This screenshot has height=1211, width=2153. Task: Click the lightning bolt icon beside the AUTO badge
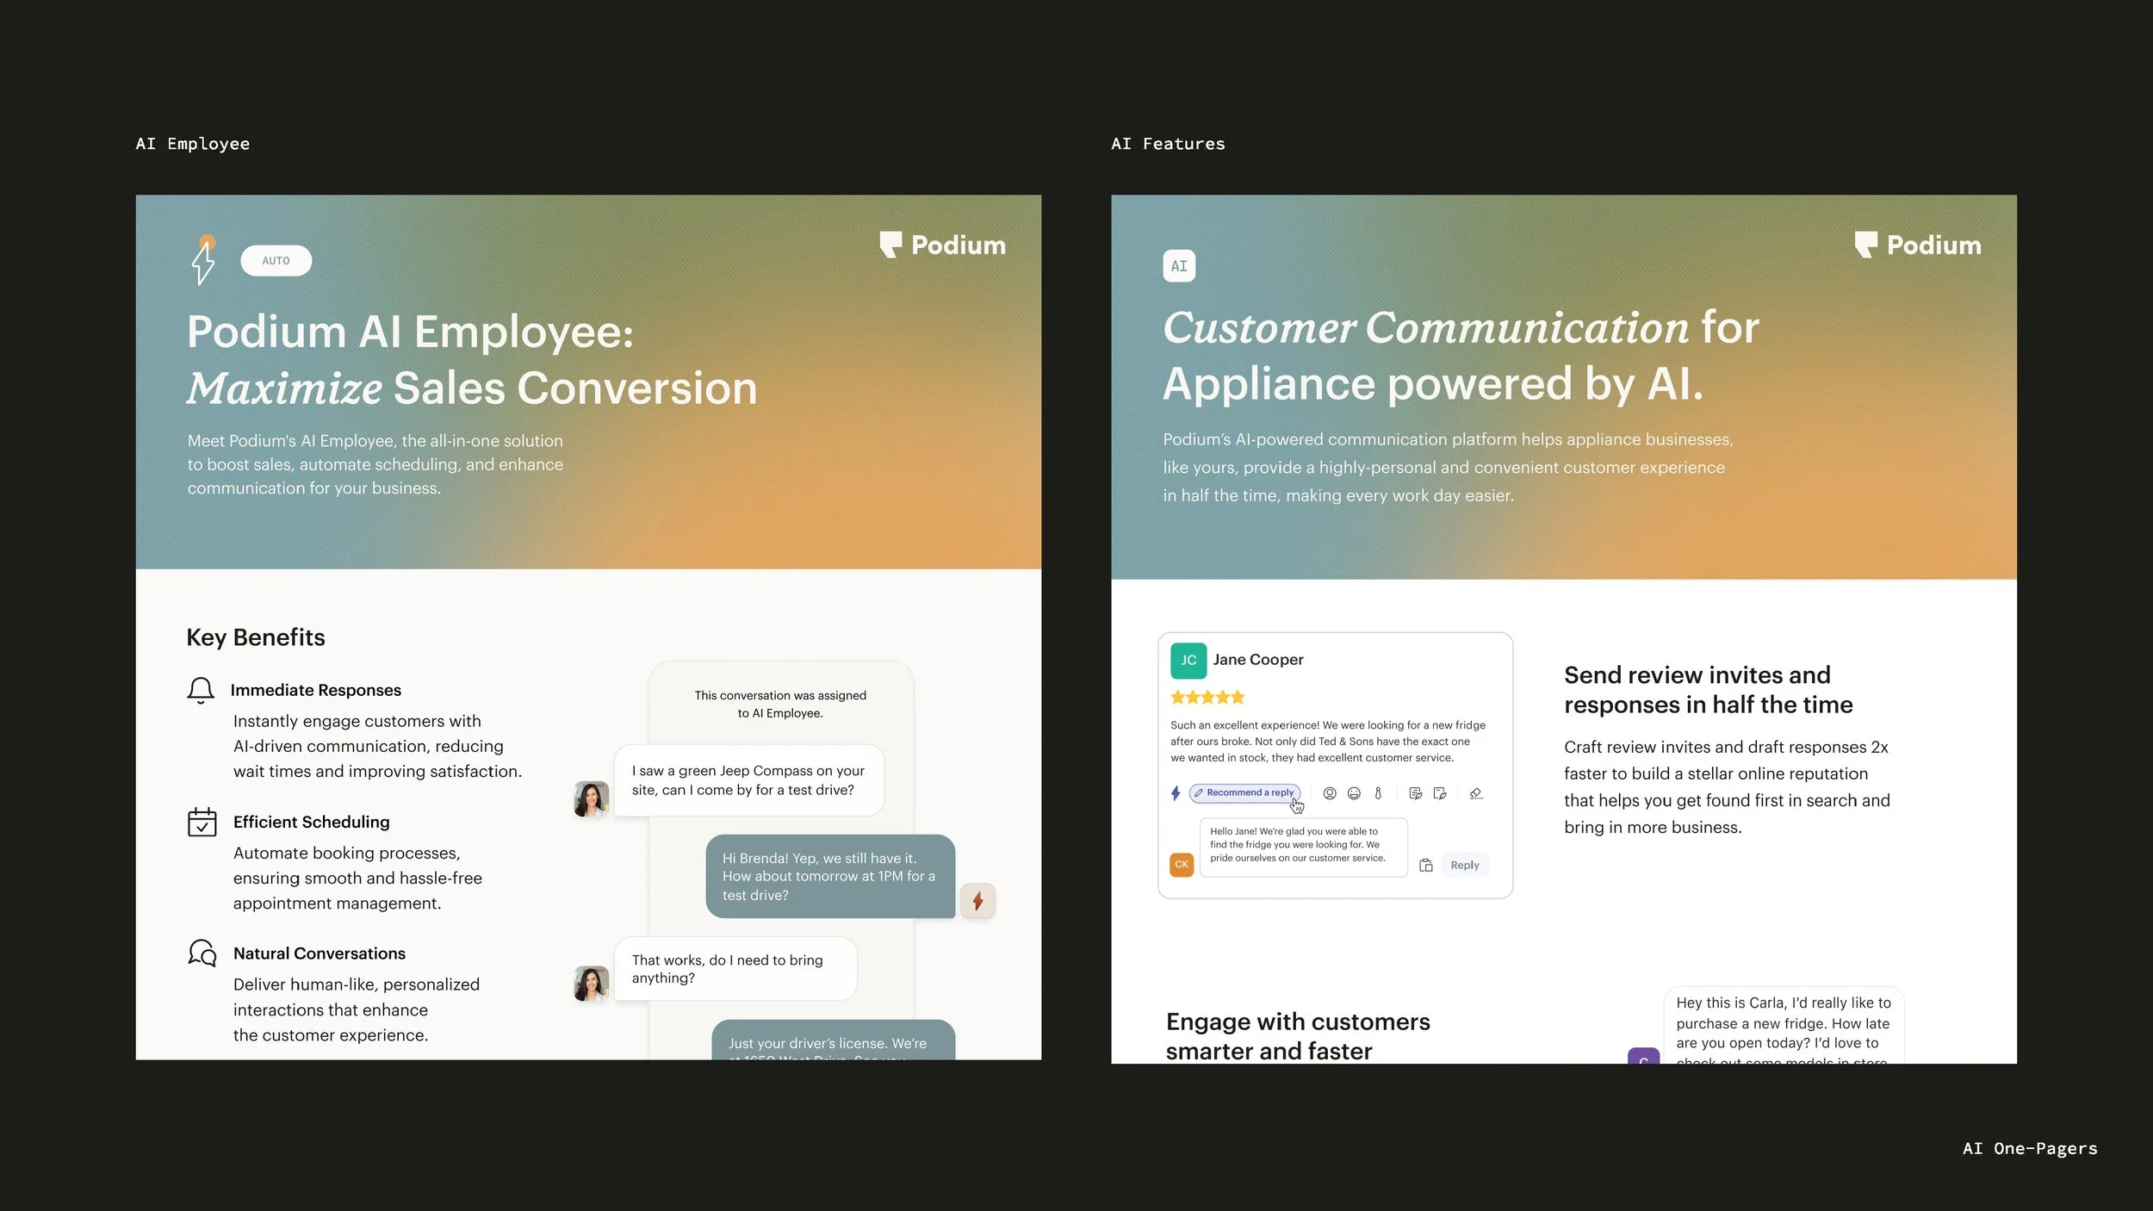coord(203,261)
